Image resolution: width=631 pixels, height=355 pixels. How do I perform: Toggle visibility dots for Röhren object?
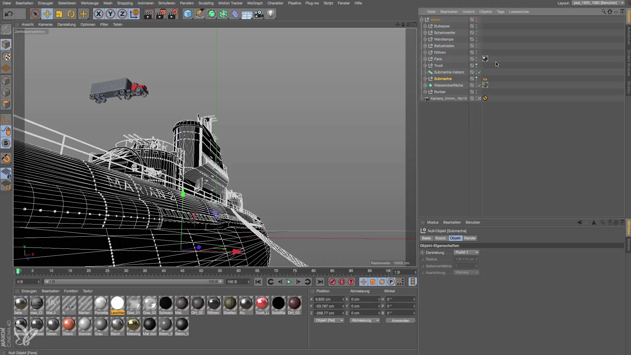[476, 52]
